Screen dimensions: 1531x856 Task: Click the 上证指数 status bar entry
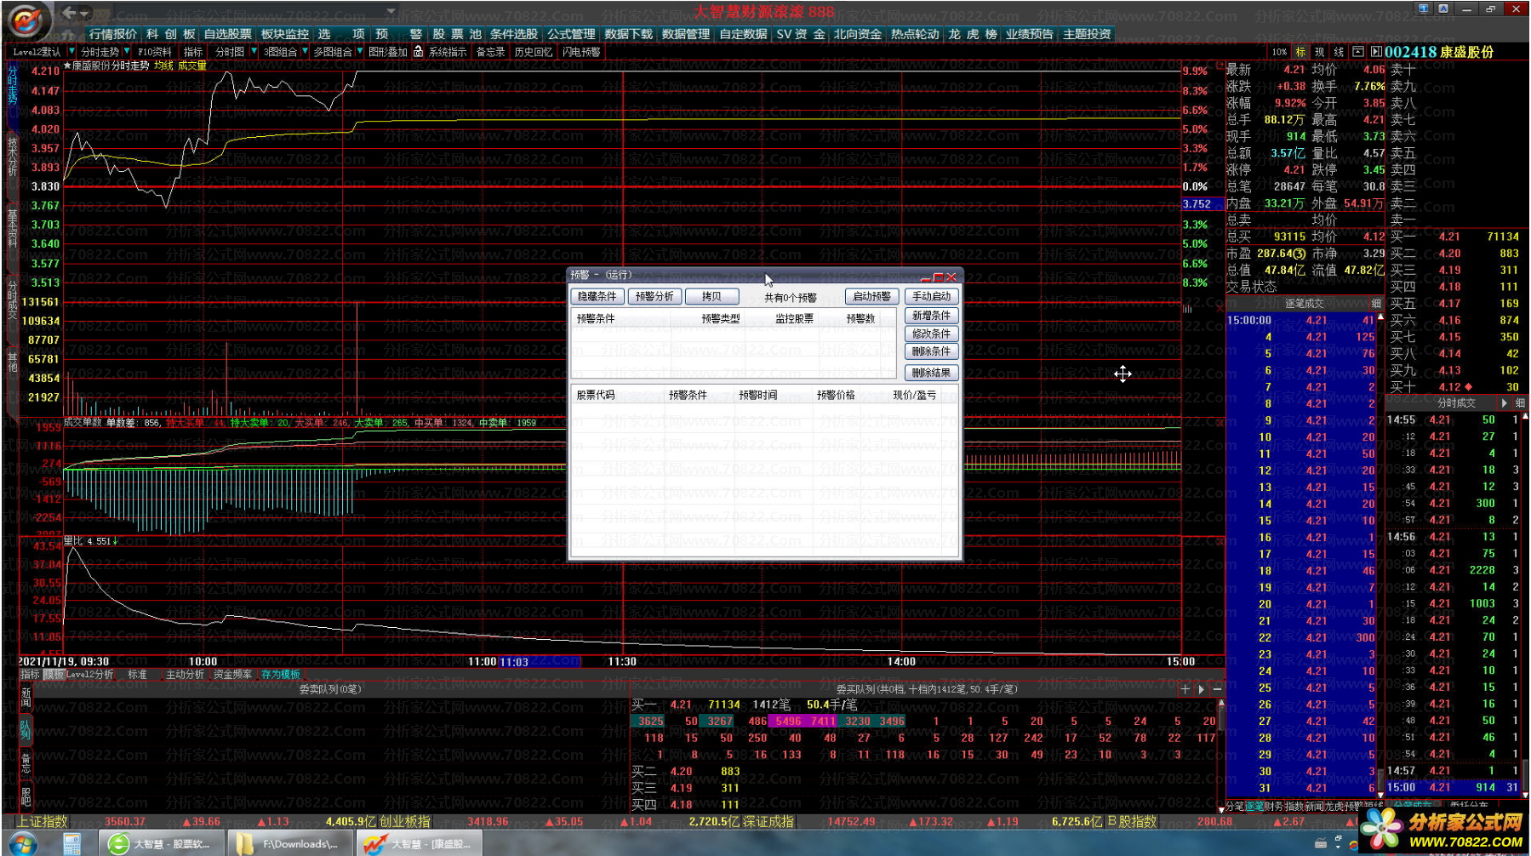point(43,821)
